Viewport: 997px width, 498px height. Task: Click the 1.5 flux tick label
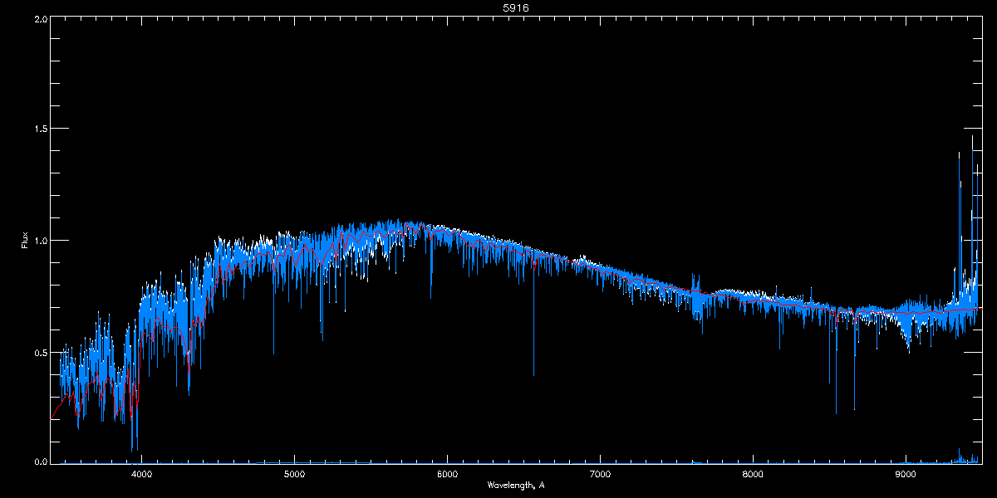pos(40,129)
